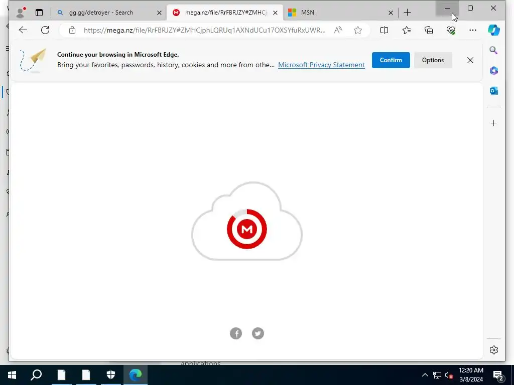
Task: Close the mega.nz tab
Action: point(276,13)
